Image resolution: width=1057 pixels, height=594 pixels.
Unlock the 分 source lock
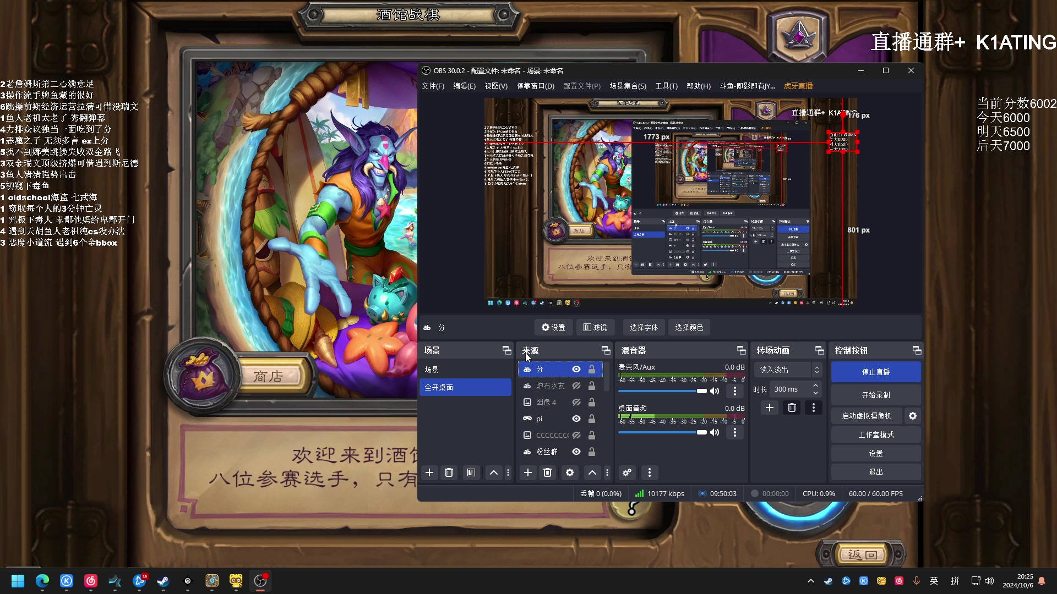pos(592,369)
